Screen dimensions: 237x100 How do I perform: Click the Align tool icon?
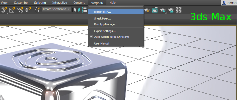[85, 10]
